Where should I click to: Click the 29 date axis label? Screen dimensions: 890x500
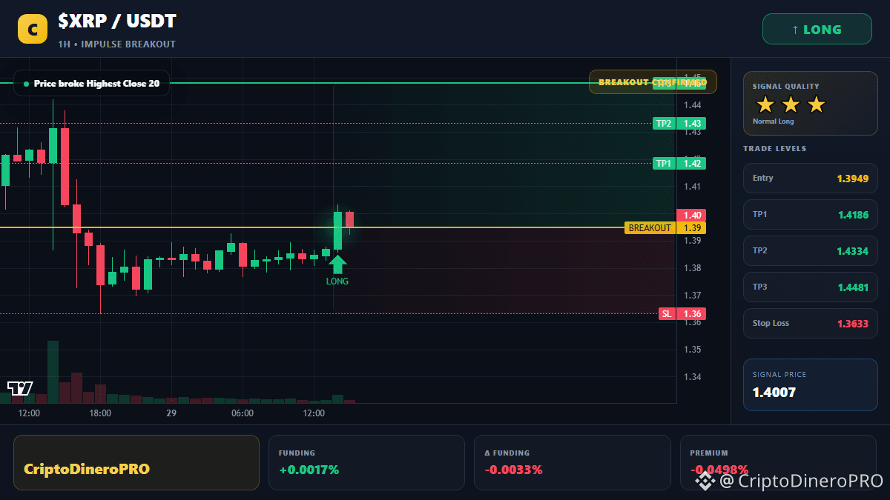click(171, 413)
